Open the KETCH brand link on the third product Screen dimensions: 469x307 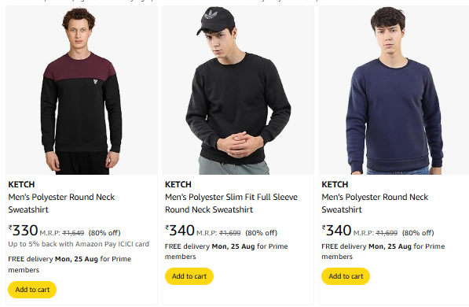[335, 184]
